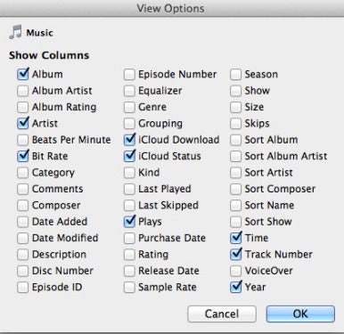This screenshot has width=344, height=334.
Task: Click the Music note icon
Action: coord(15,32)
